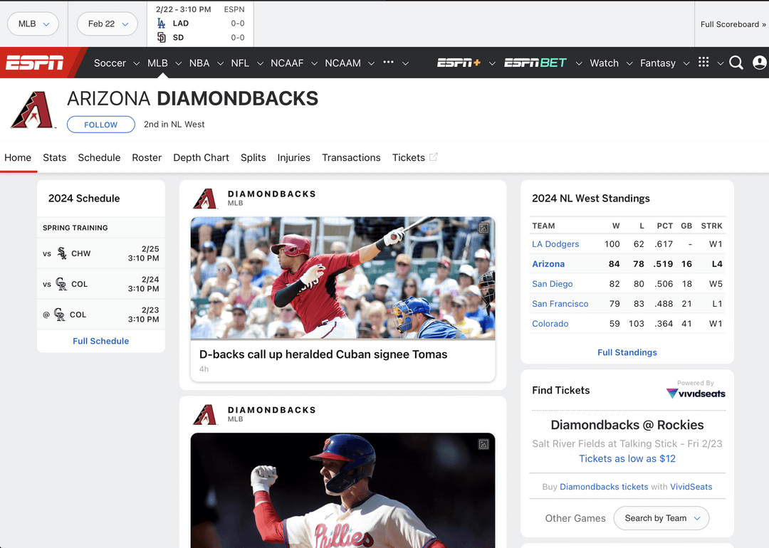Open the apps grid icon
The height and width of the screenshot is (548, 769).
click(x=703, y=62)
